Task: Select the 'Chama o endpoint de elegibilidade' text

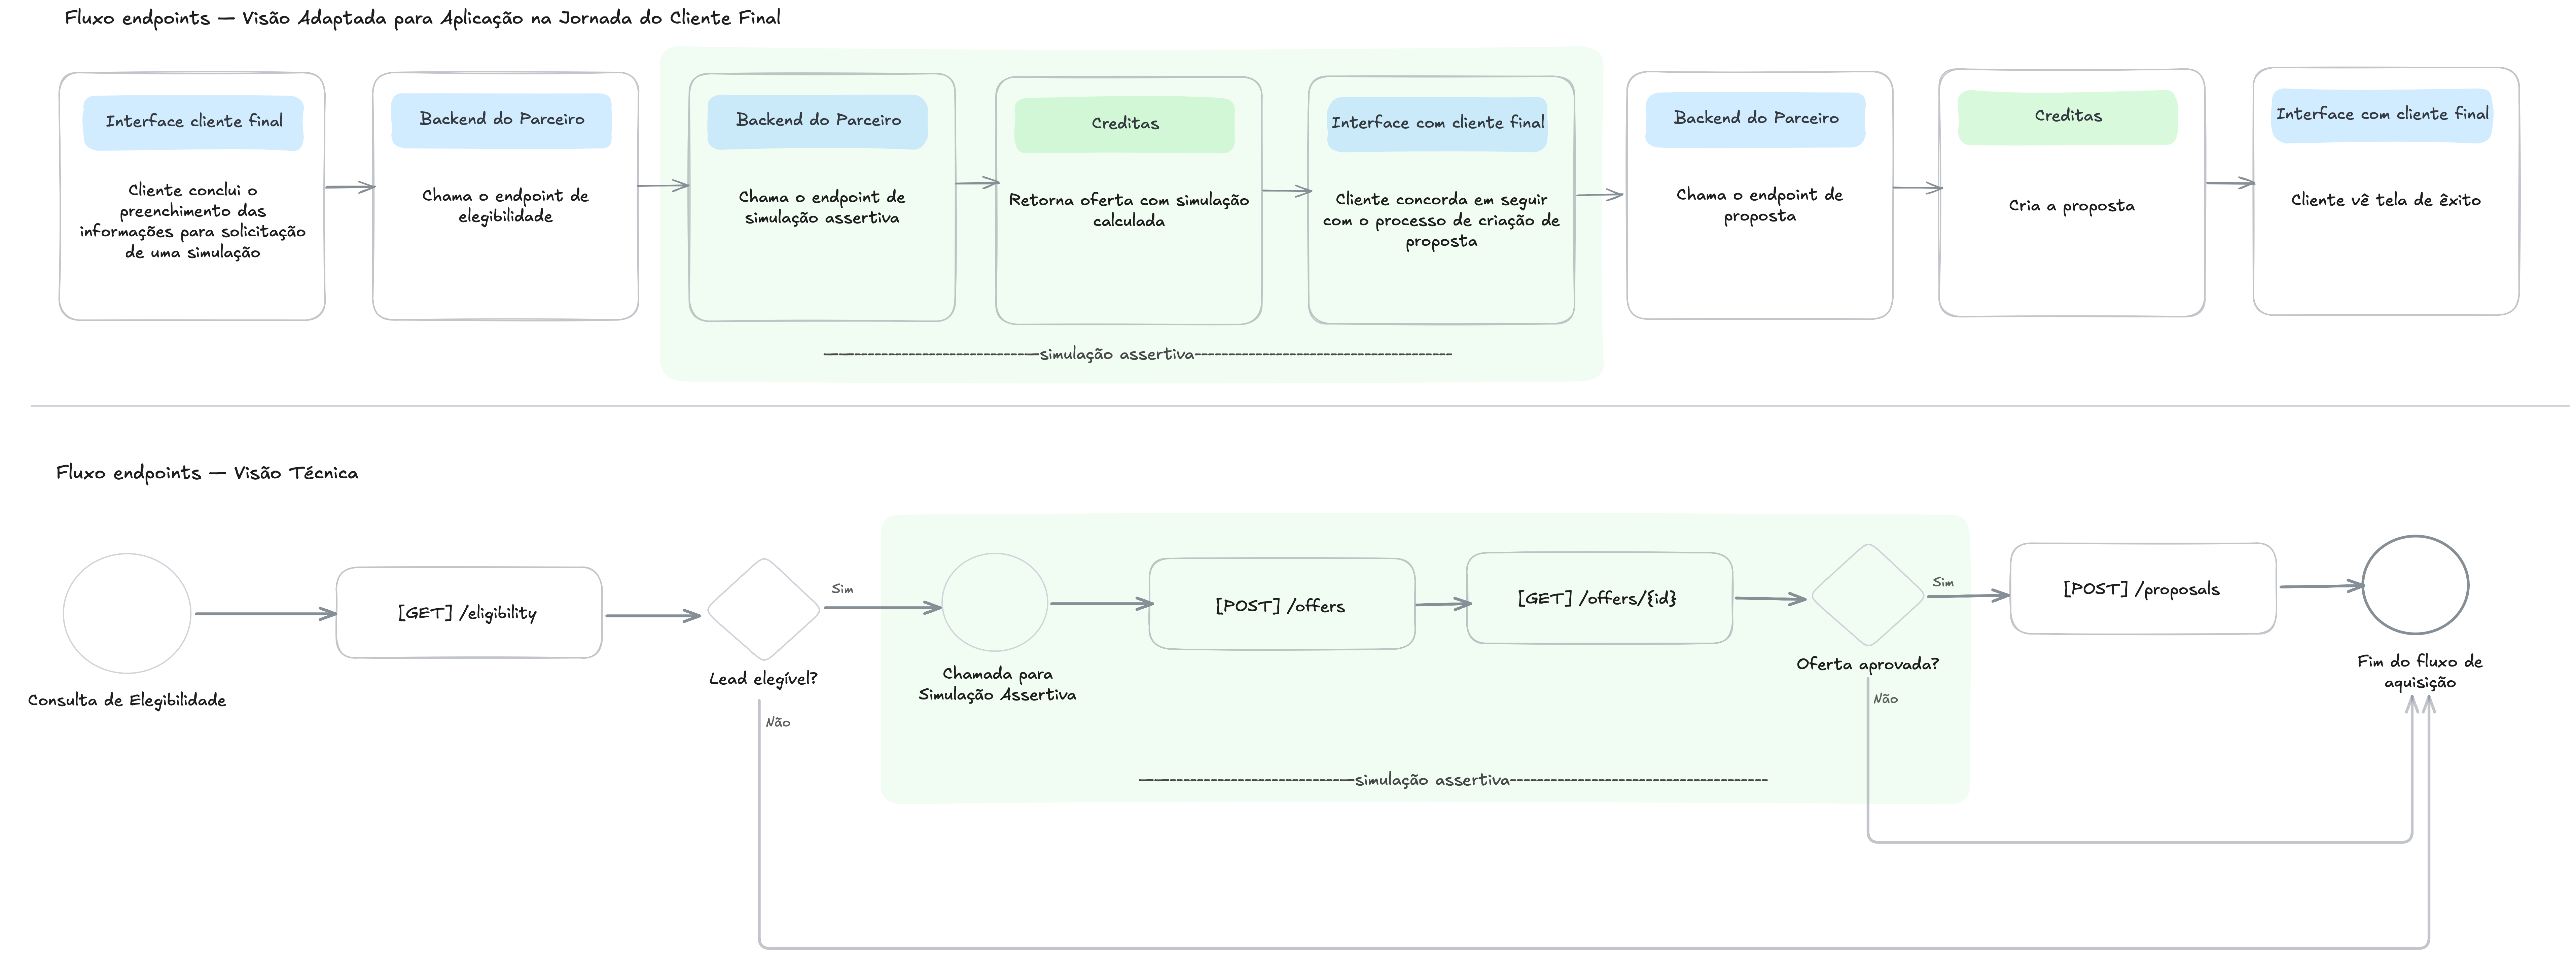Action: tap(505, 206)
